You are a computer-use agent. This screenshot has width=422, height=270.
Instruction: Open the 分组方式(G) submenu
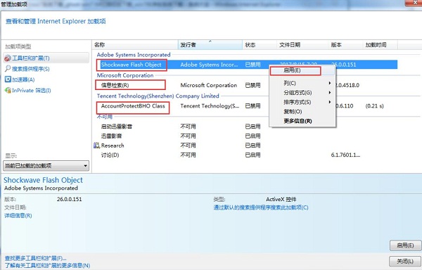(302, 93)
